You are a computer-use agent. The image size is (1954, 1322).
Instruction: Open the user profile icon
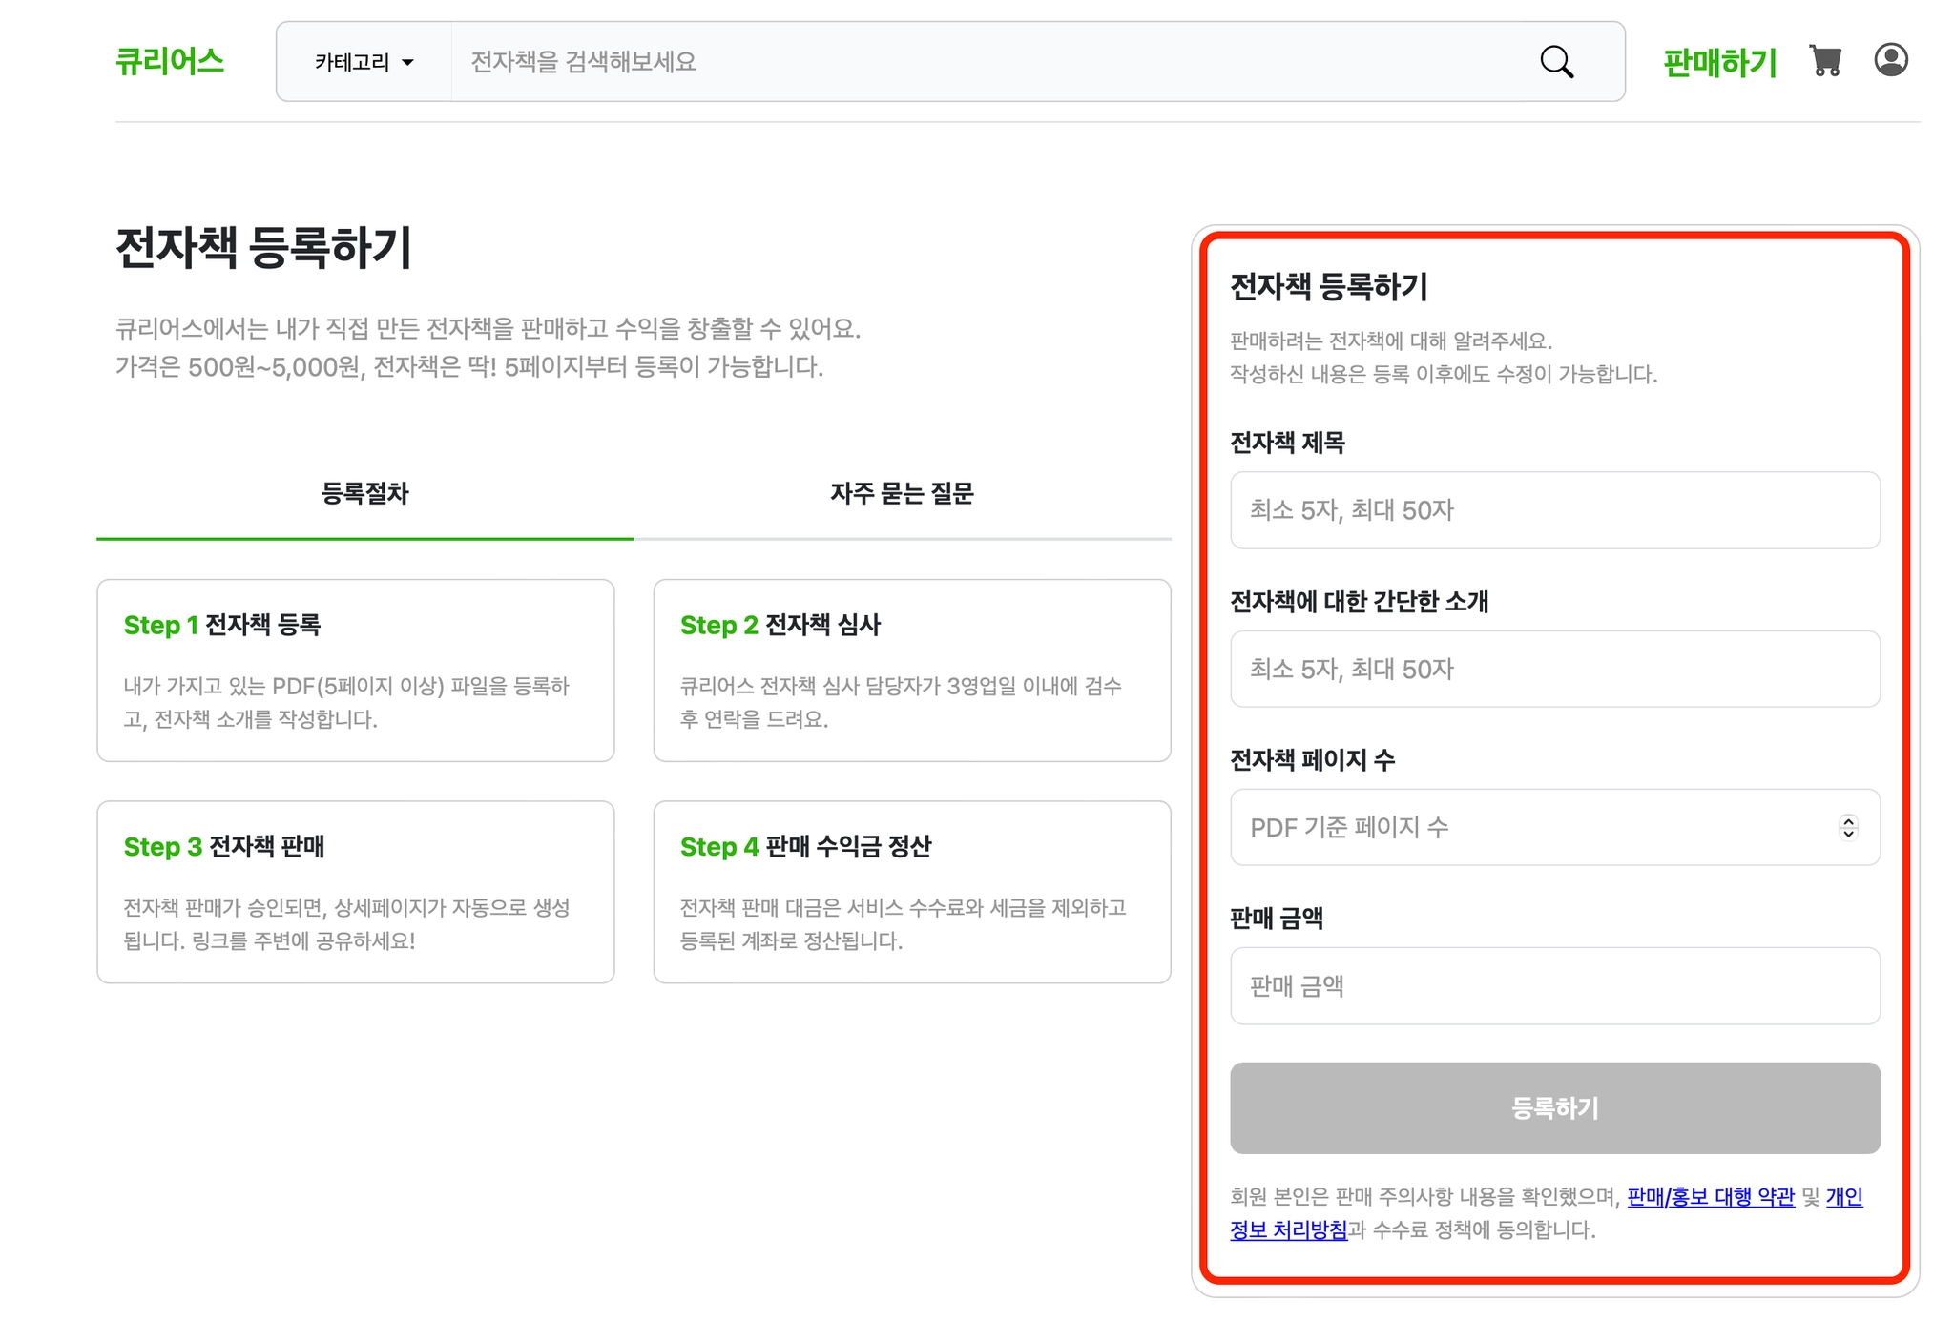(1890, 60)
